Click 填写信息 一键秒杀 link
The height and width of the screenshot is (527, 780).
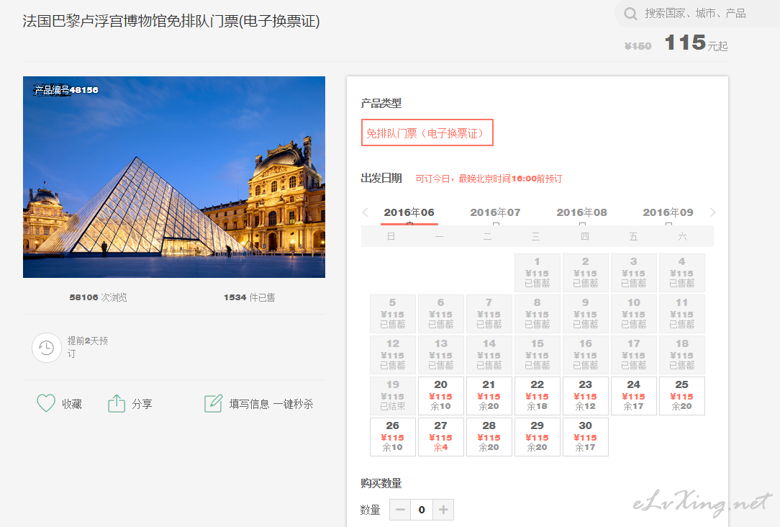pos(271,404)
